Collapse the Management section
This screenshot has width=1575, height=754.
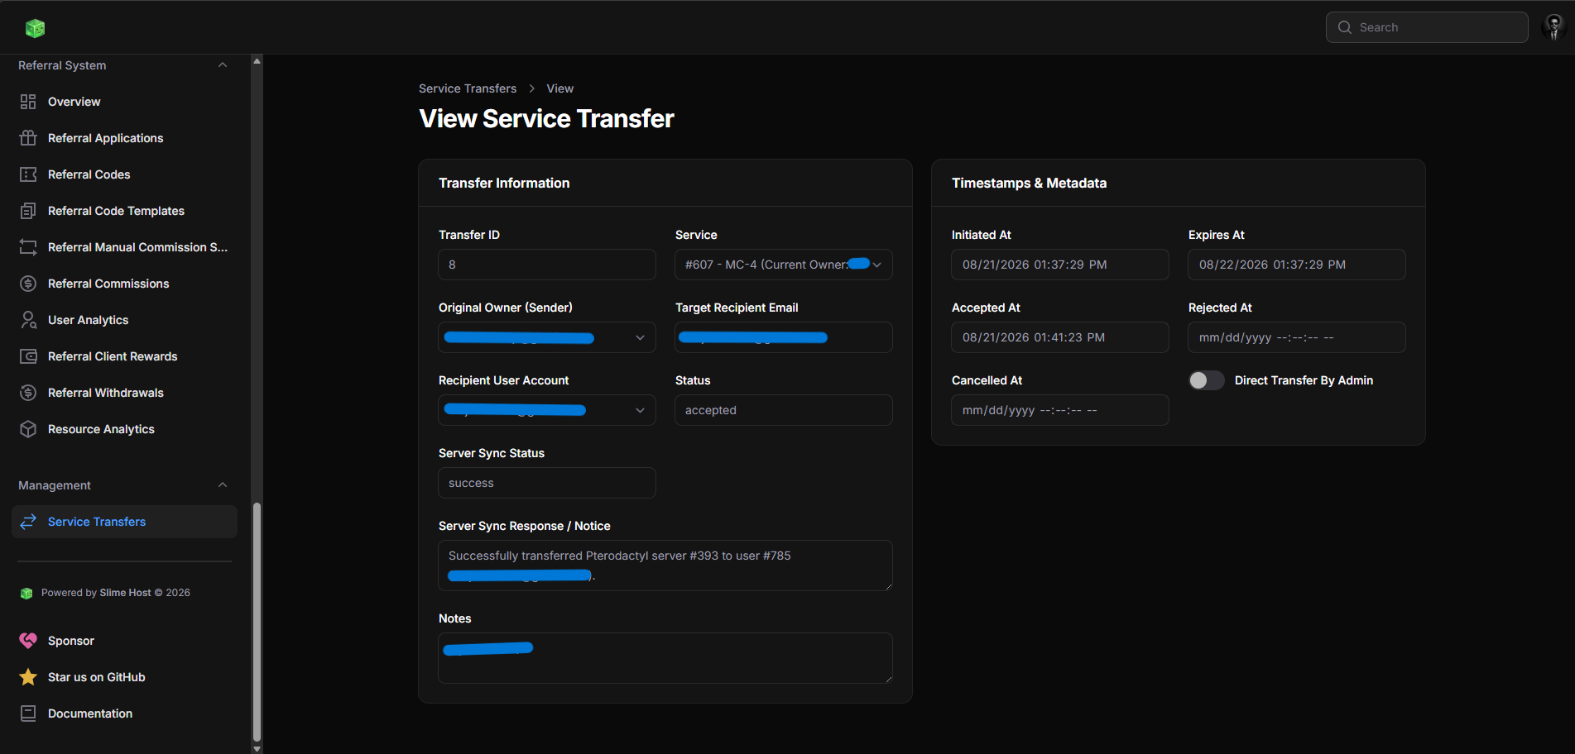pyautogui.click(x=222, y=485)
